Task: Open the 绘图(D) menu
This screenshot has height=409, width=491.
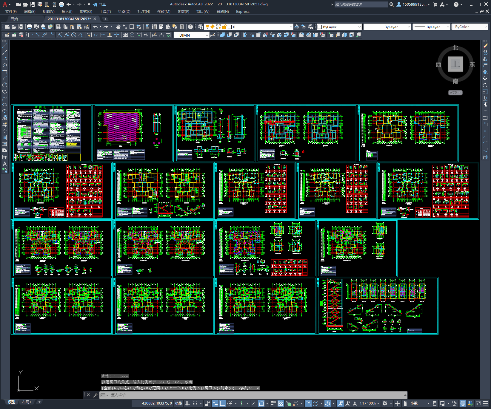Action: [124, 12]
